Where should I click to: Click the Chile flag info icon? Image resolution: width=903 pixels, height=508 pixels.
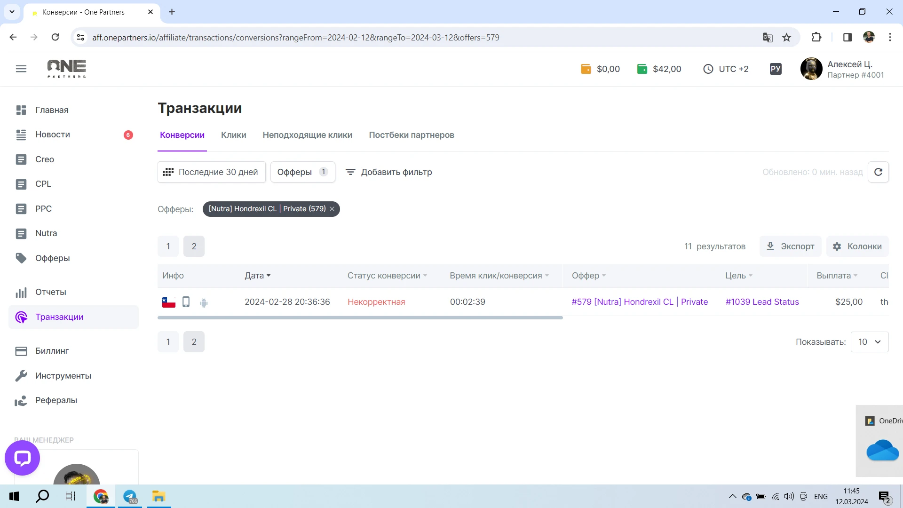pos(169,302)
